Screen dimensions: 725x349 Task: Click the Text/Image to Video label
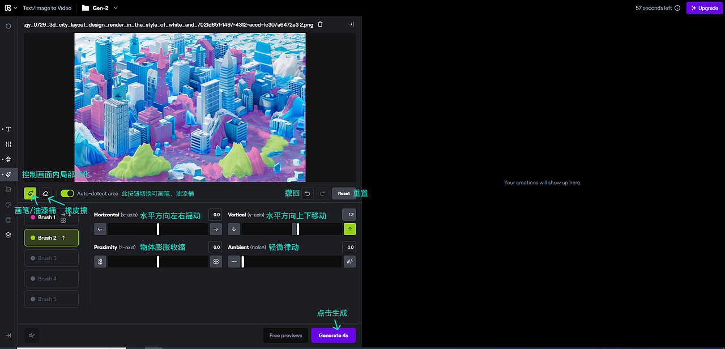(47, 8)
